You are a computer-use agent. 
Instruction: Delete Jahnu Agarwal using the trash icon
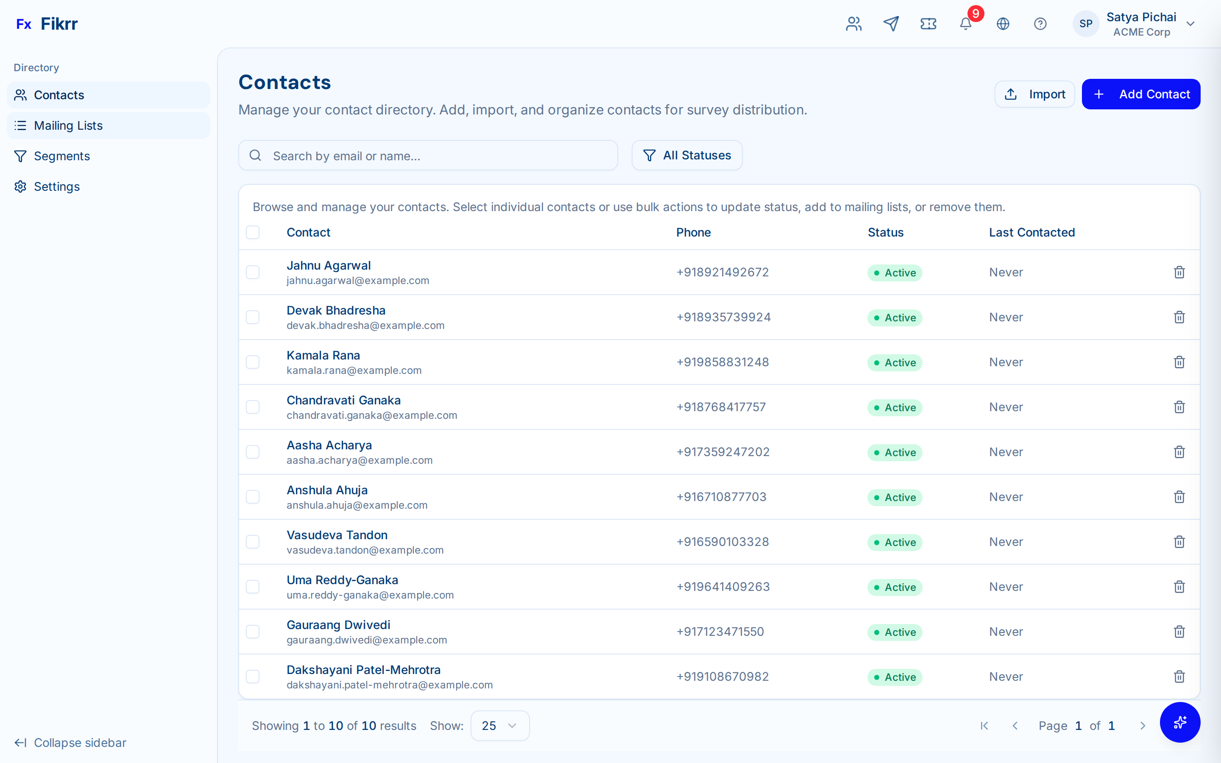click(x=1179, y=272)
